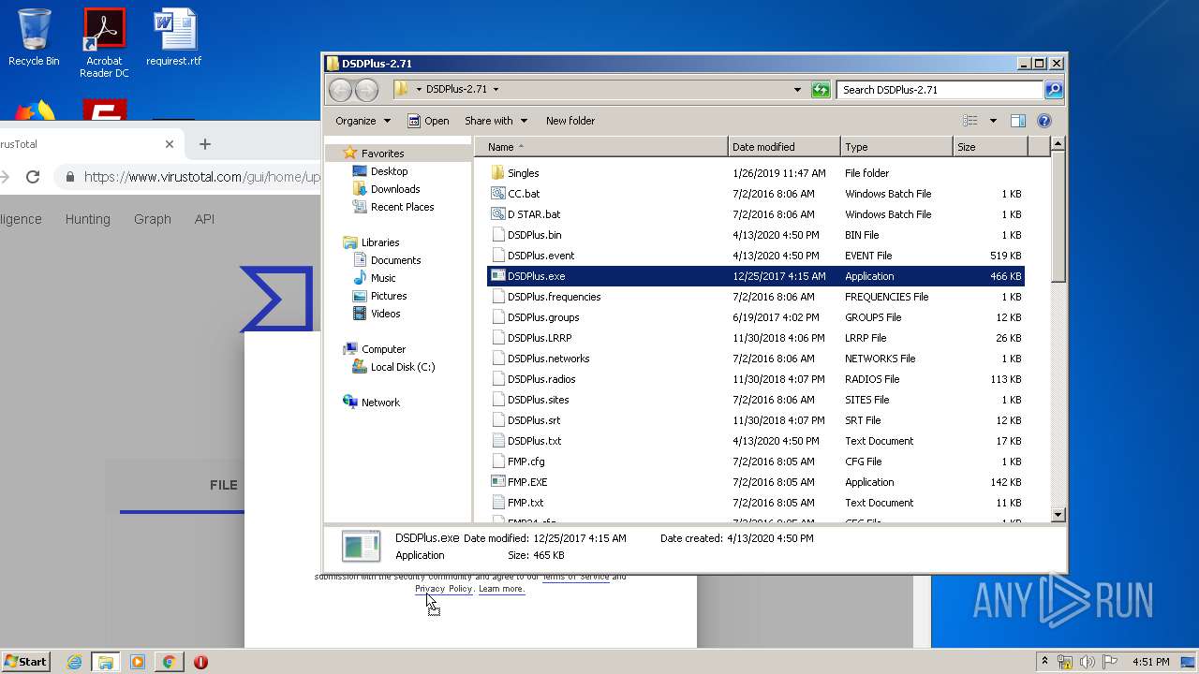This screenshot has width=1199, height=674.
Task: Expand DSDPlus-2.71 breadcrumb arrow
Action: [496, 90]
